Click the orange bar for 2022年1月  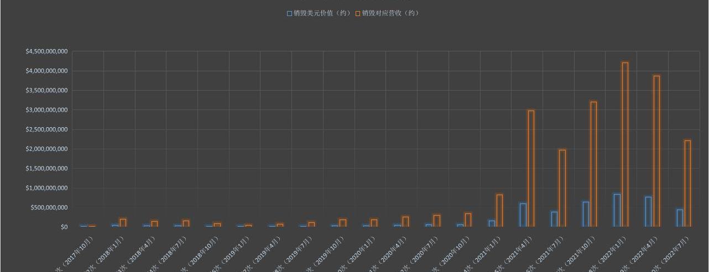[x=625, y=144]
